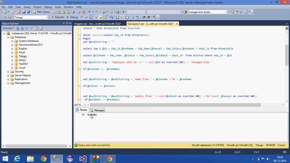Click the Parse query checkmark icon

pyautogui.click(x=86, y=17)
